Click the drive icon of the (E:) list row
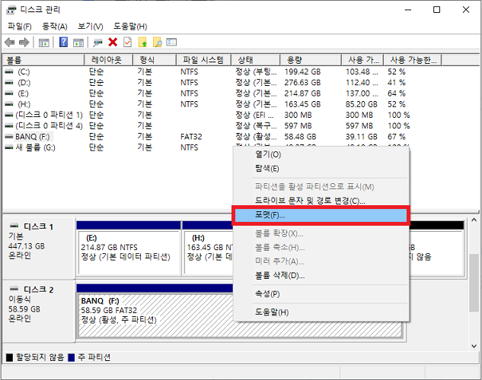 pos(9,93)
